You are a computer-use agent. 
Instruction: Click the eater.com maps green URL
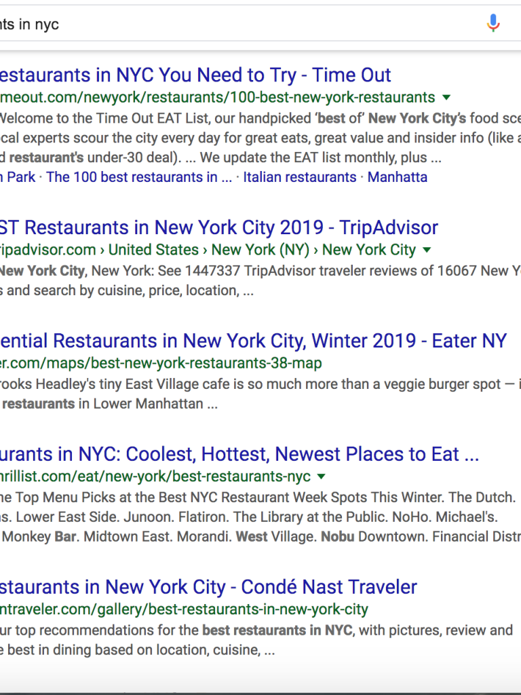click(x=161, y=363)
